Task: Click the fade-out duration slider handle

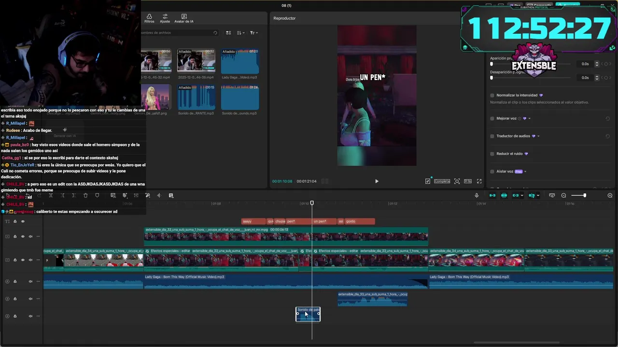Action: [x=492, y=78]
